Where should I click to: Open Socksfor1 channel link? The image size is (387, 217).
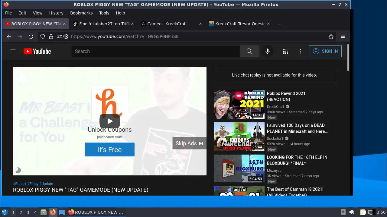coord(275,138)
